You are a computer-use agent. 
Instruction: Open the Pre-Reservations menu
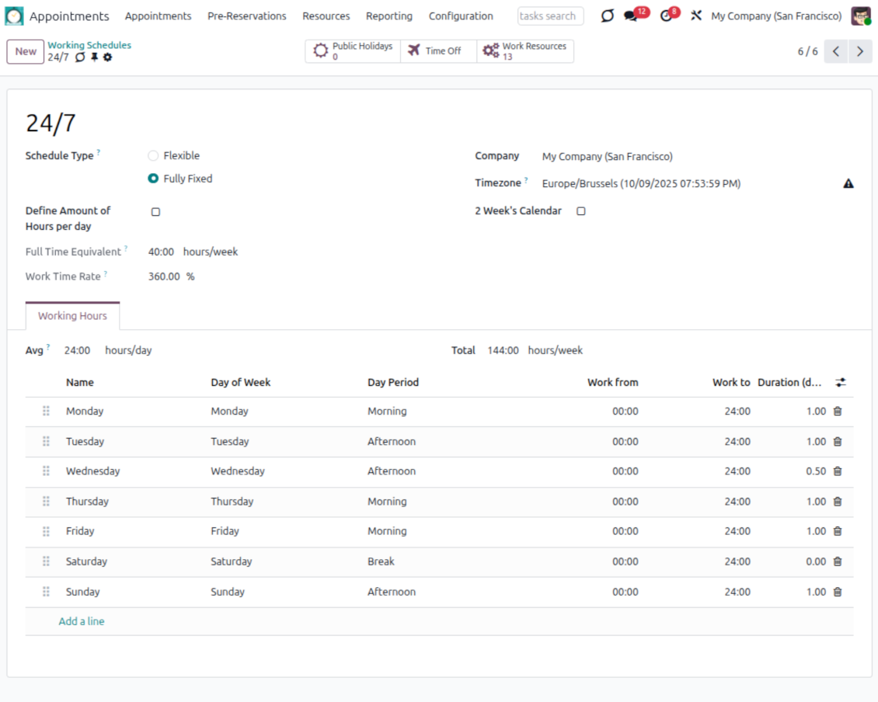[246, 16]
